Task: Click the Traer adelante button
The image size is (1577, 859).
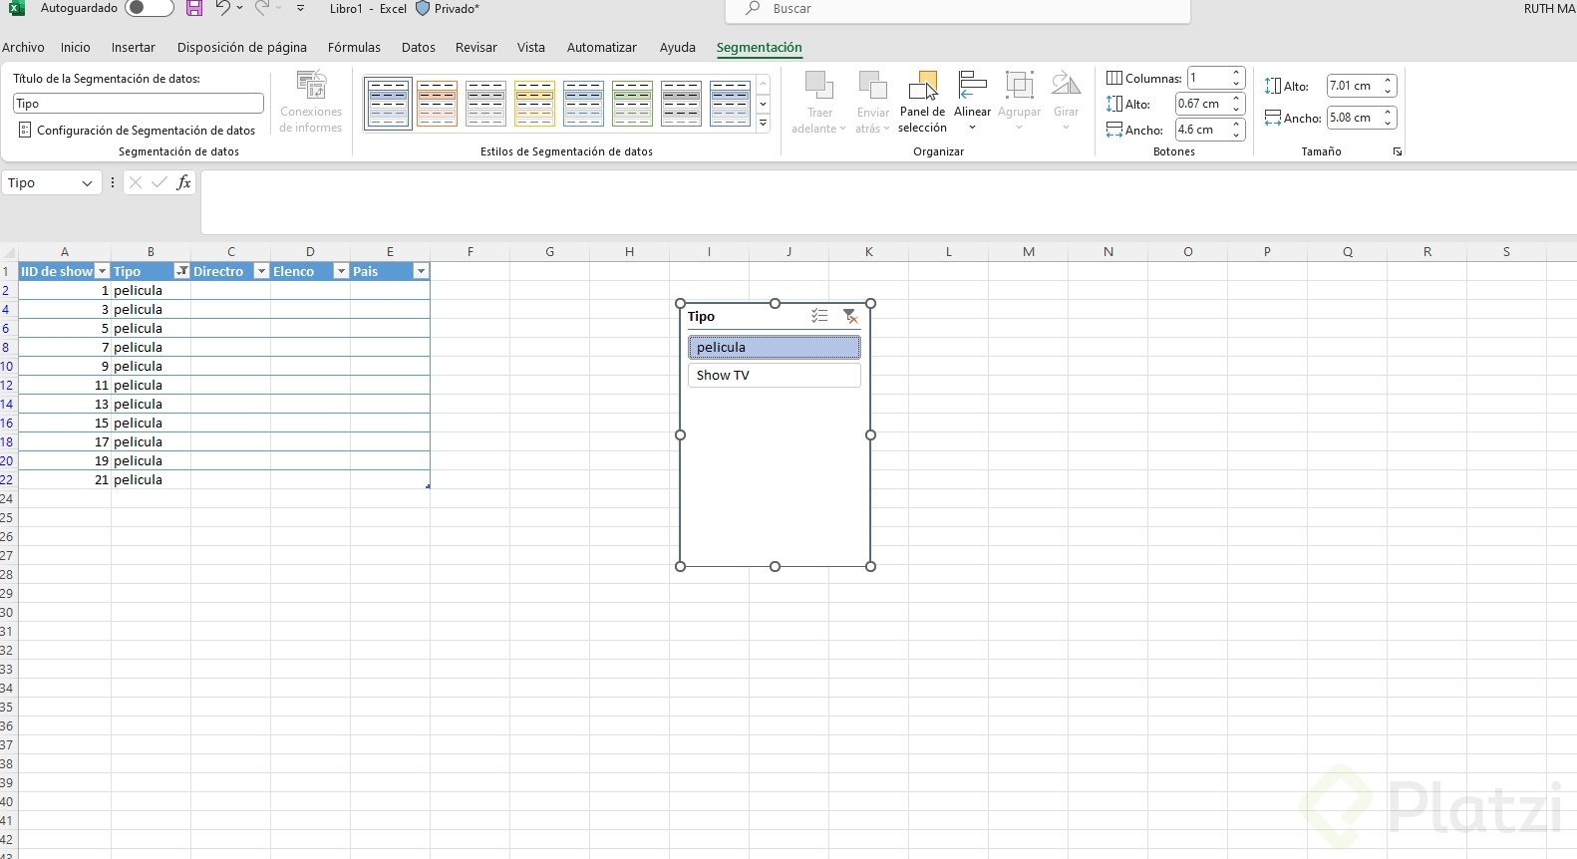Action: point(819,102)
